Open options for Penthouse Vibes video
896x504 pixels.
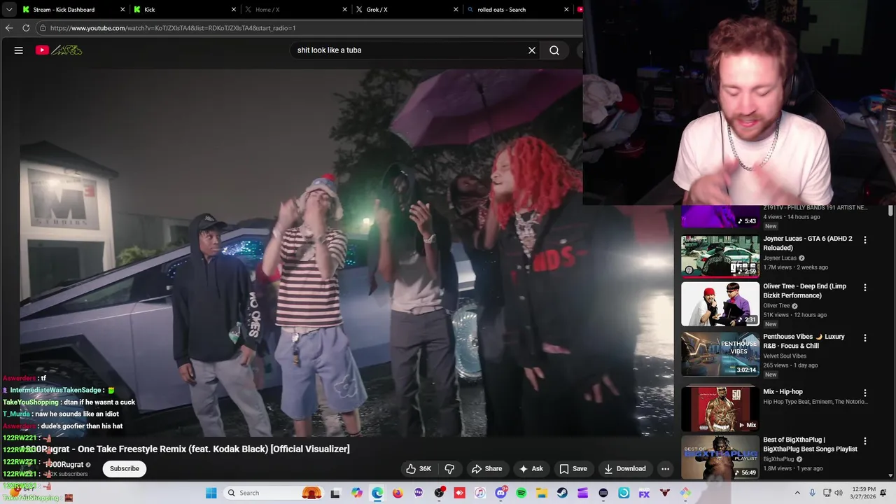[864, 338]
